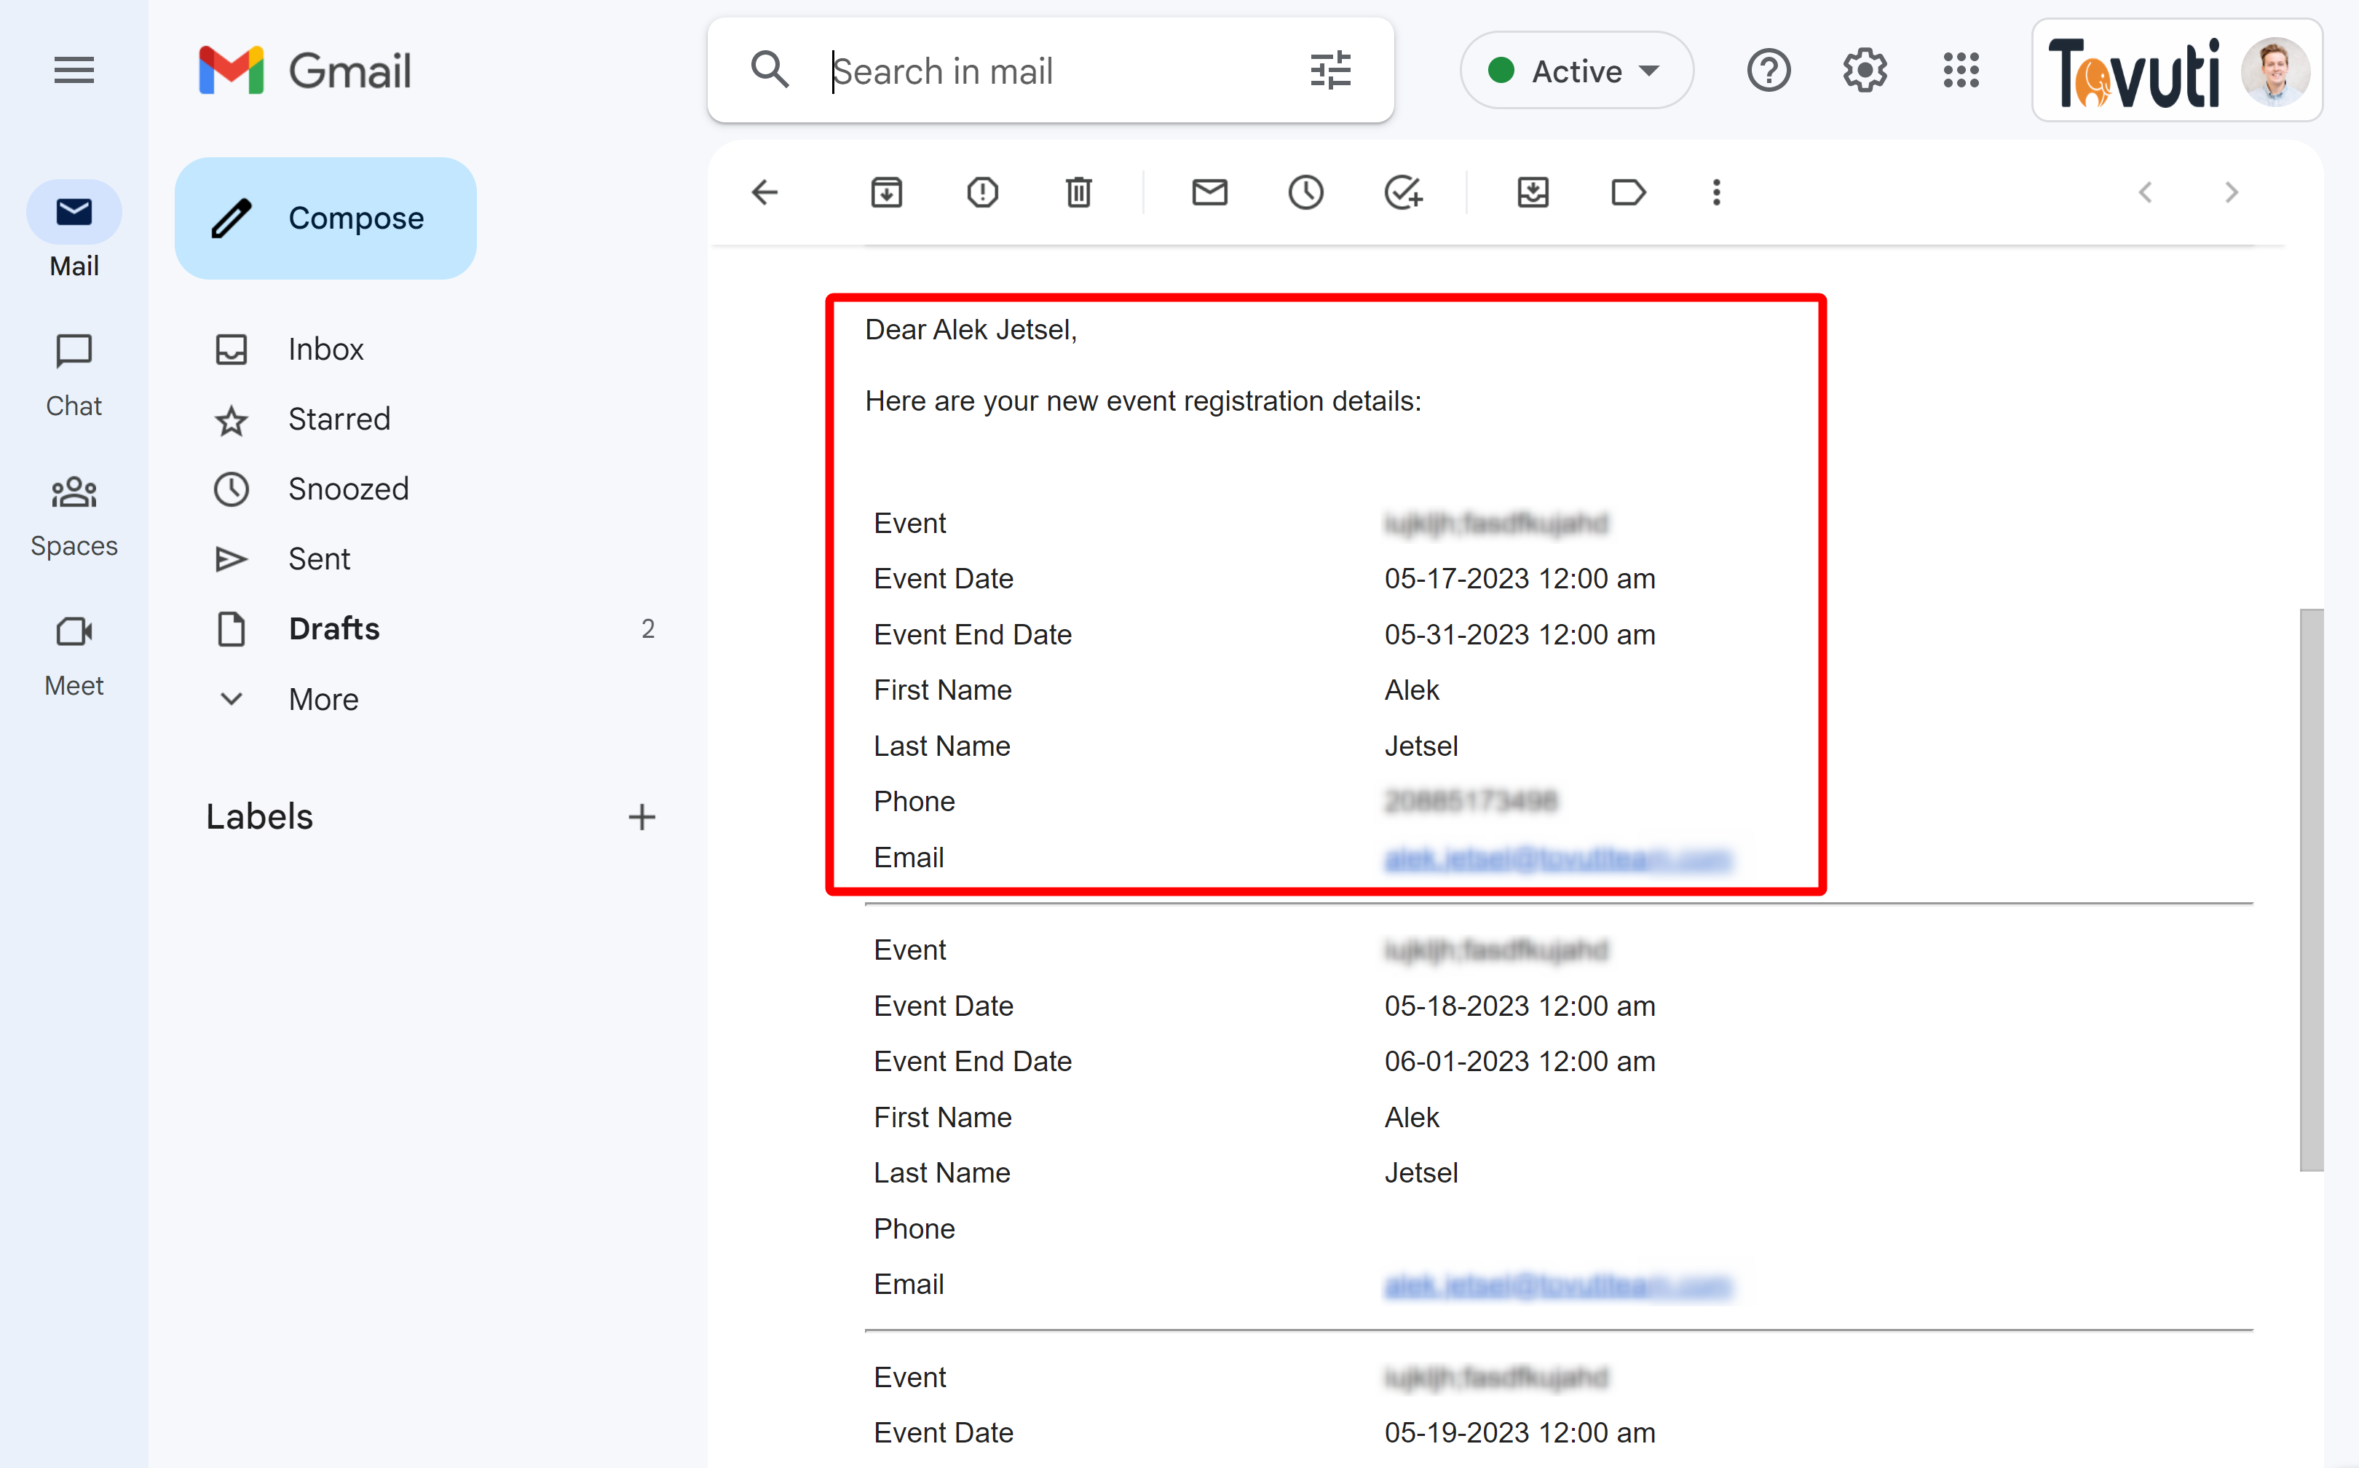
Task: Click the '06-01-2023 12:00 am' end date
Action: point(1520,1061)
